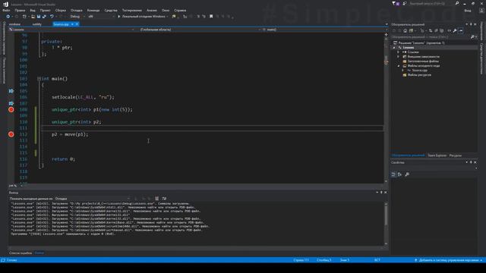Collapse the Lessons project node in Solution Explorer

point(394,48)
